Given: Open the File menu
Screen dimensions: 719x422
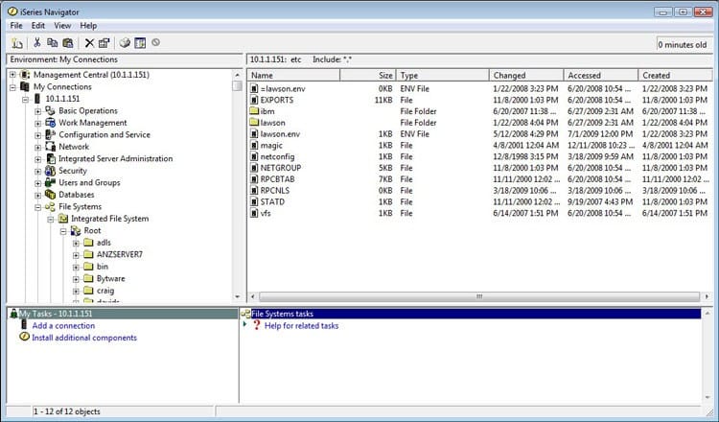Looking at the screenshot, I should click(x=16, y=26).
